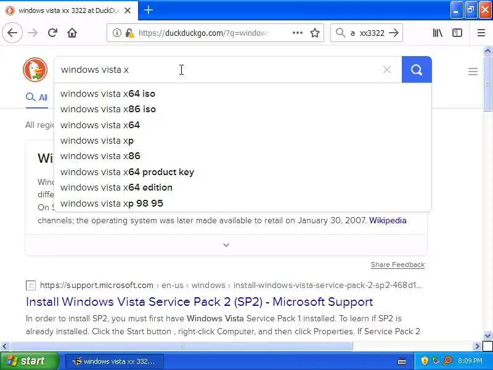Open the Library icon in toolbar
493x370 pixels.
coord(438,33)
